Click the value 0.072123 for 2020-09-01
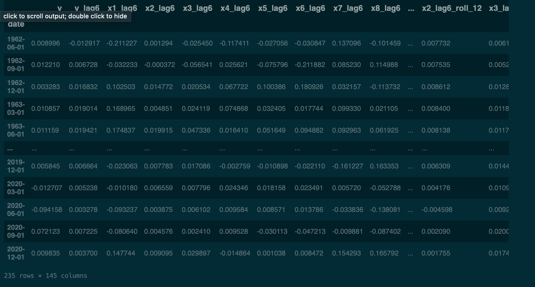Viewport: 535px width, 287px height. 46,231
